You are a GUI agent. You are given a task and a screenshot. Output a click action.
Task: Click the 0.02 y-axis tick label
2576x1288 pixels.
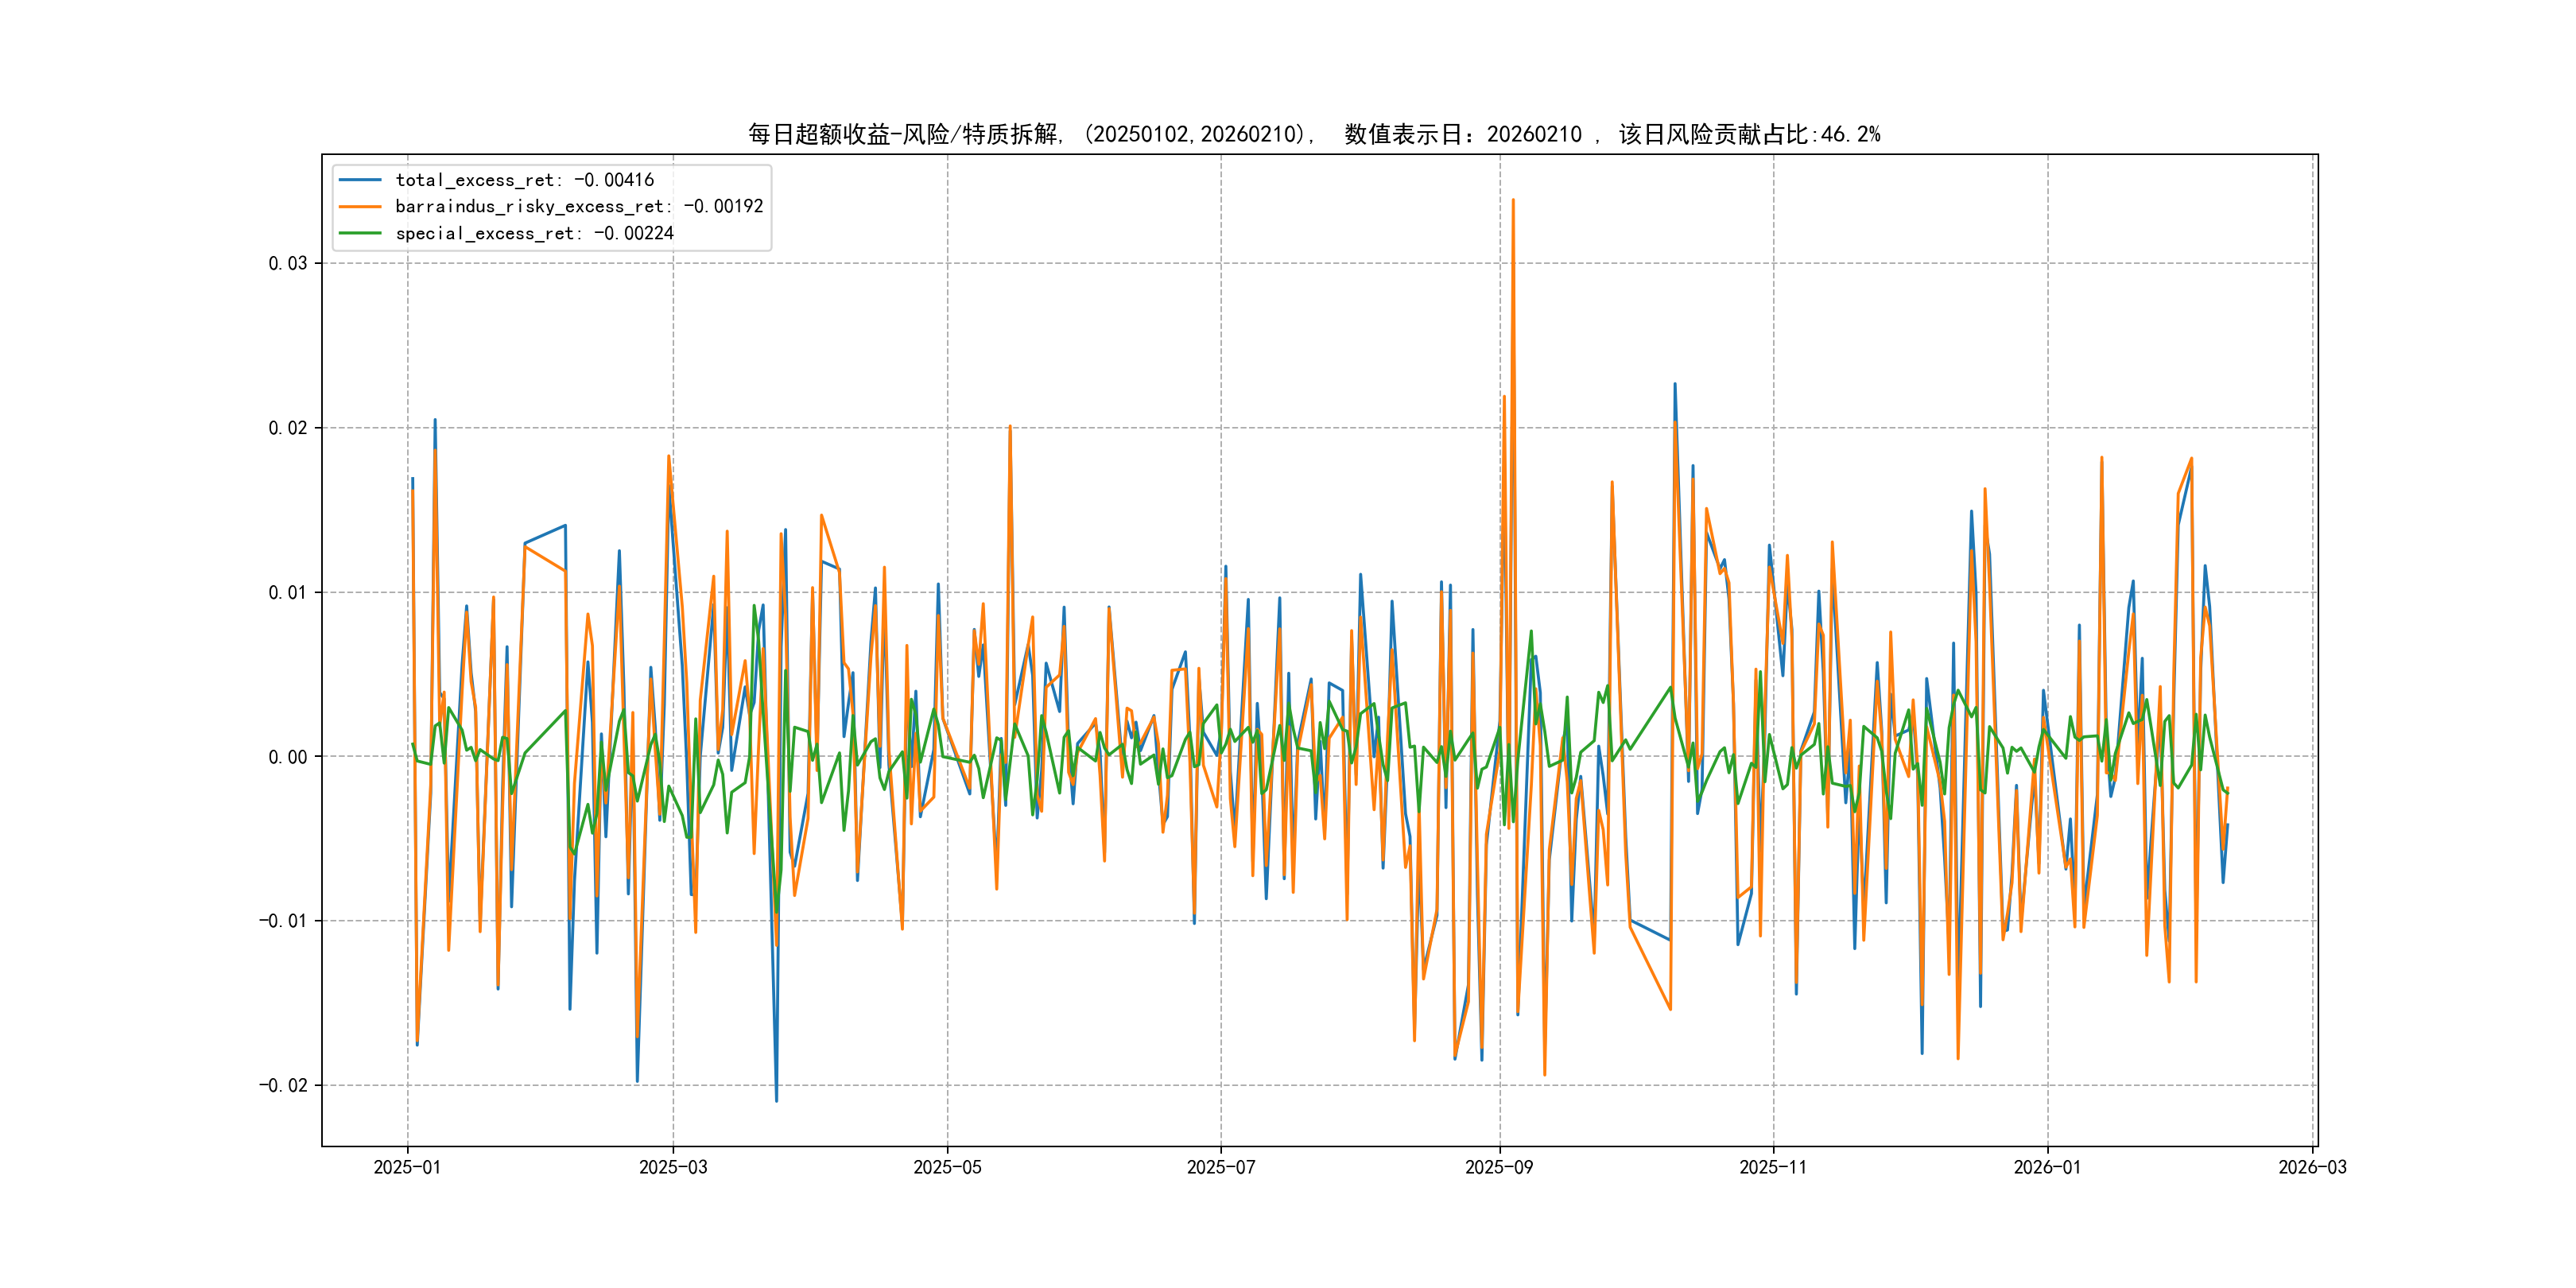click(x=287, y=428)
